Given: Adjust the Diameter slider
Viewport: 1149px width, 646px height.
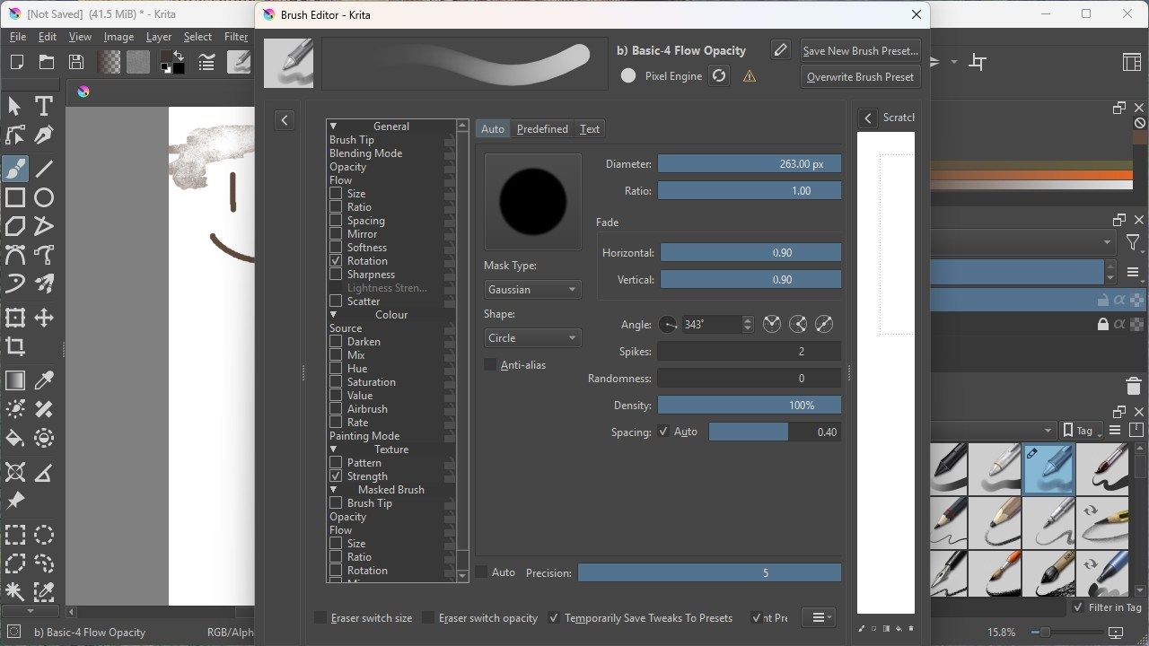Looking at the screenshot, I should point(750,164).
